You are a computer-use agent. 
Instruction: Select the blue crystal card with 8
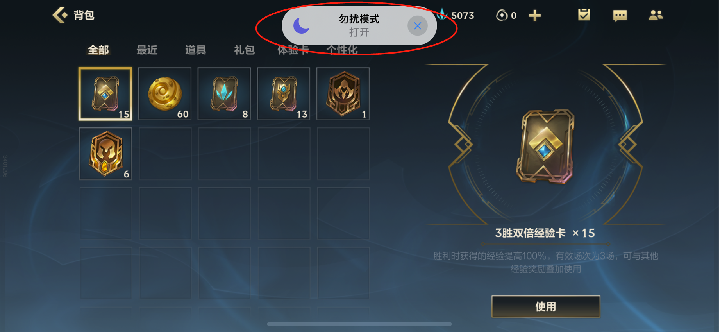(224, 94)
